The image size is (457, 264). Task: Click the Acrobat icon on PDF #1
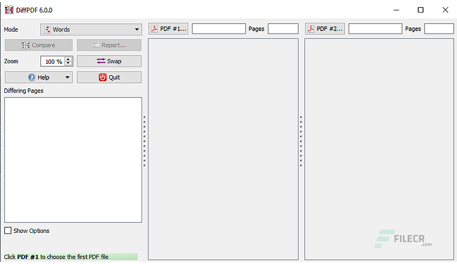pos(155,29)
